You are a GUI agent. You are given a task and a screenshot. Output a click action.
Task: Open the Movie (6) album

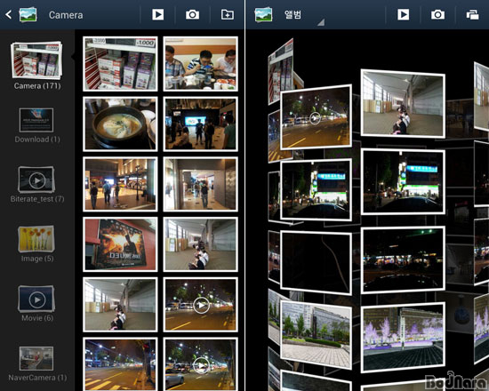tap(36, 303)
